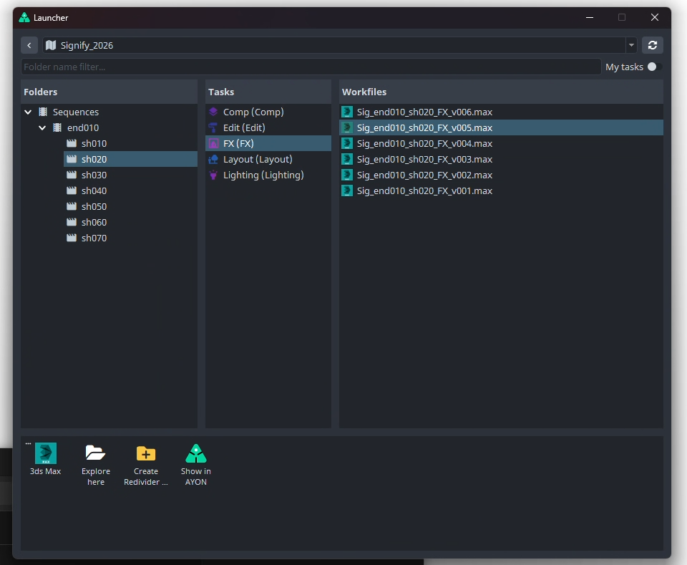Viewport: 687px width, 565px height.
Task: Click the Folders column header
Action: tap(109, 92)
